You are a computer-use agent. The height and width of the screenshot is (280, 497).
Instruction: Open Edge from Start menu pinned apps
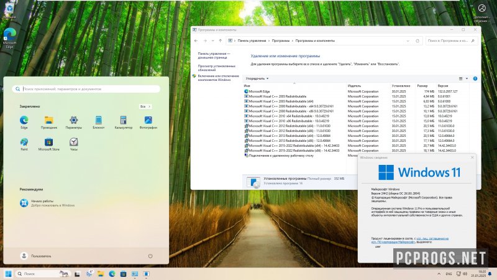click(x=24, y=122)
